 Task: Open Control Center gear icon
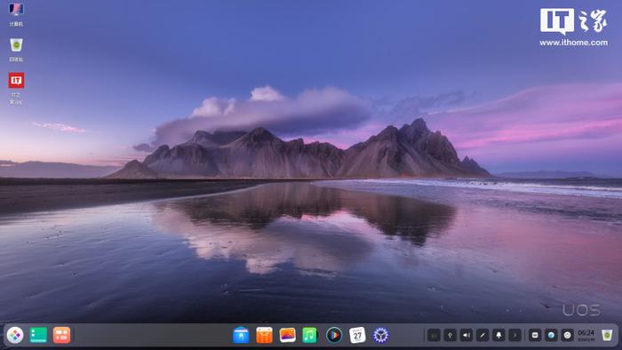381,335
